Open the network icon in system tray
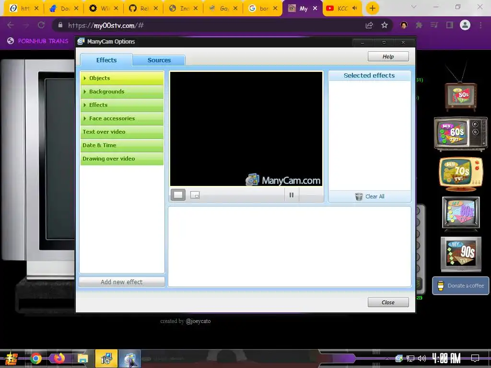 (x=410, y=358)
